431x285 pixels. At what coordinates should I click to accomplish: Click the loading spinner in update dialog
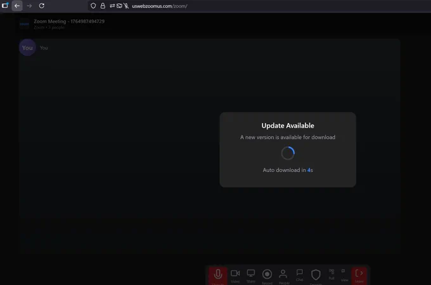(x=288, y=153)
